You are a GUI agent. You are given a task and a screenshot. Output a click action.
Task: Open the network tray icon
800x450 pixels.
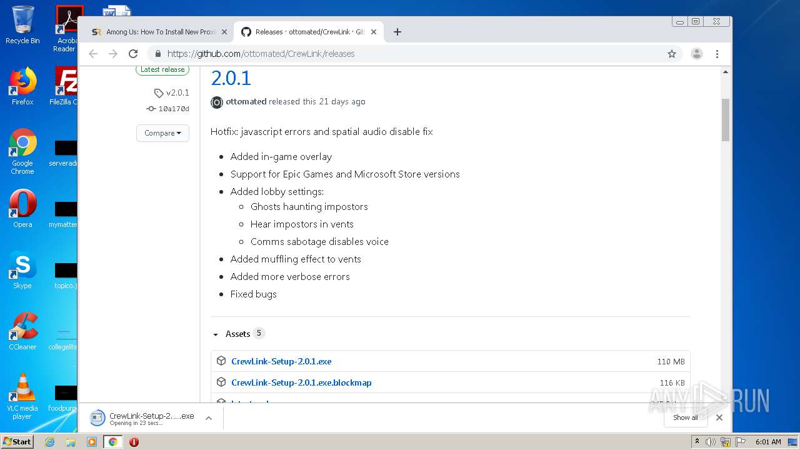coord(726,442)
